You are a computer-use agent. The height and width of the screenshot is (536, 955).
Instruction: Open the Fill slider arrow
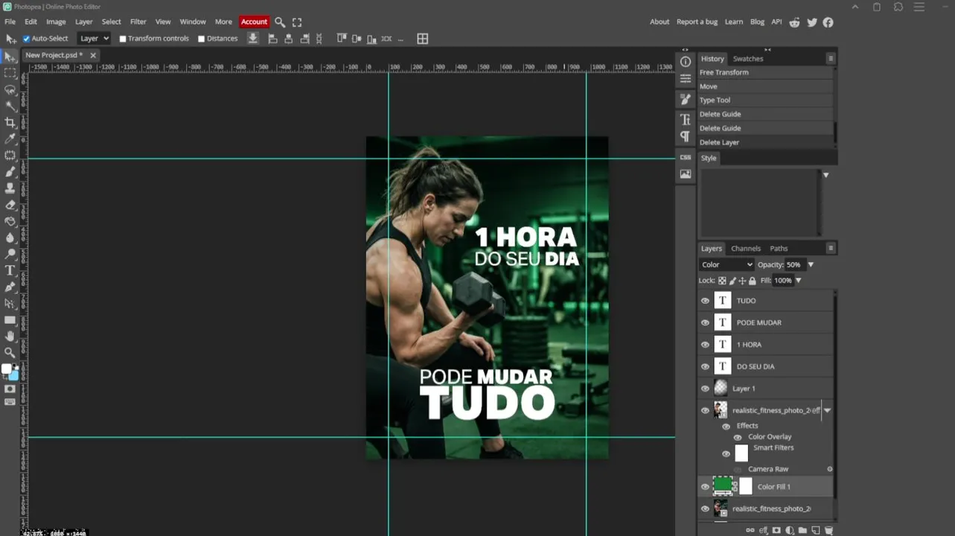(x=798, y=281)
